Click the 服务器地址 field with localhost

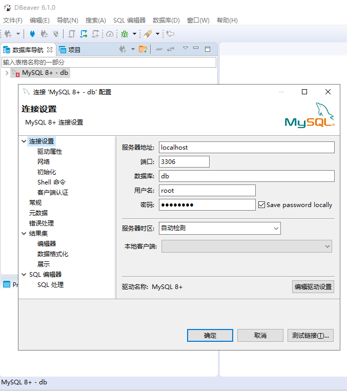(247, 148)
